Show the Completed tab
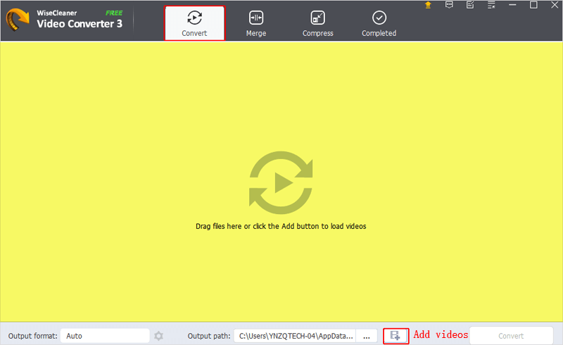 tap(379, 23)
